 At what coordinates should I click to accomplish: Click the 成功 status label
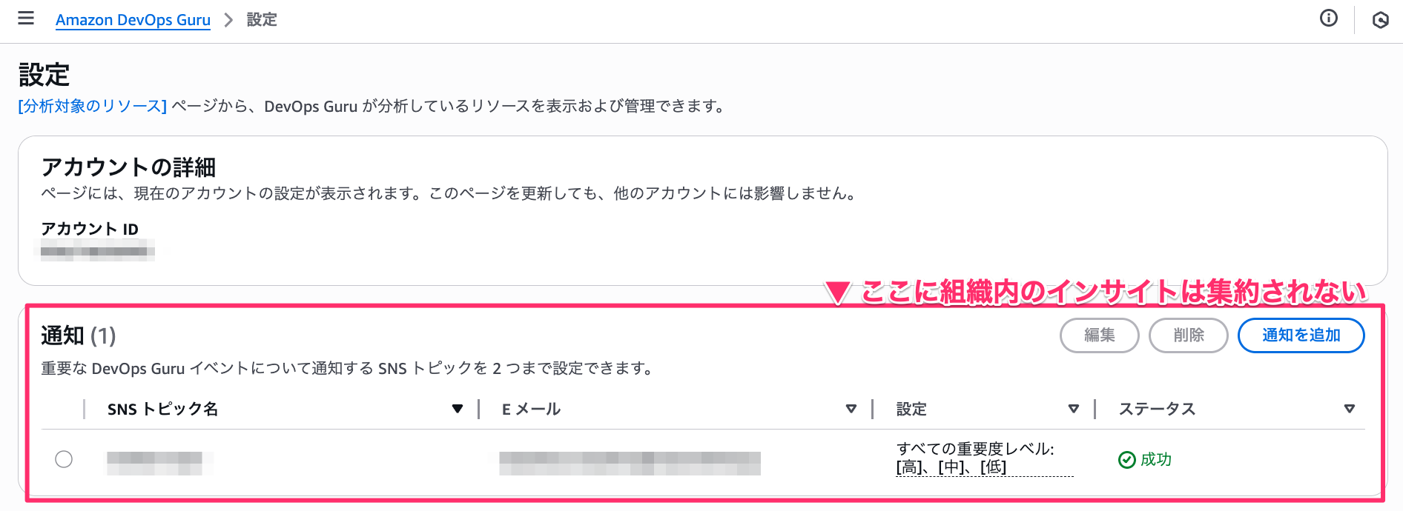[1155, 460]
